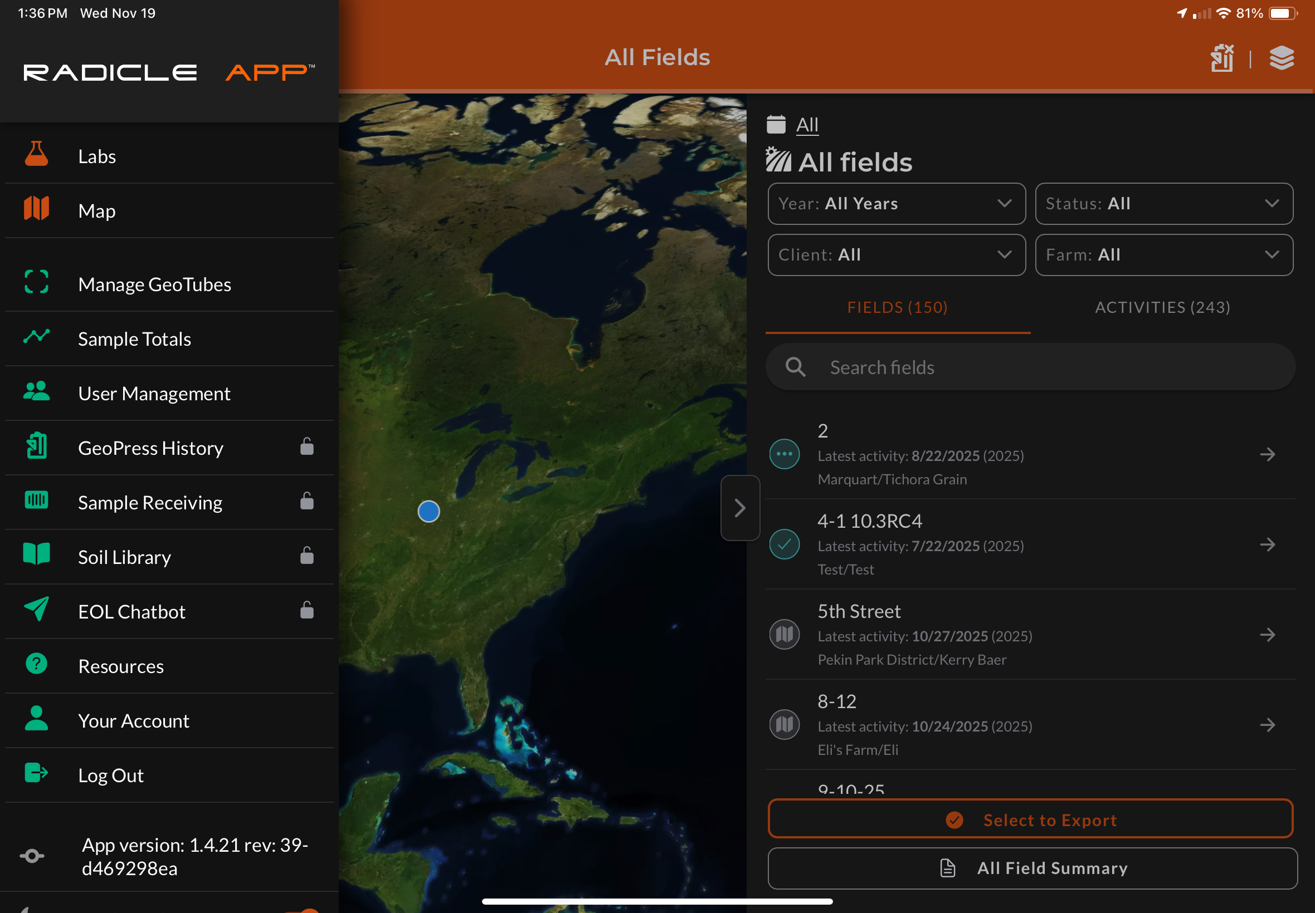Select field name 5th Street
This screenshot has width=1315, height=913.
point(859,611)
